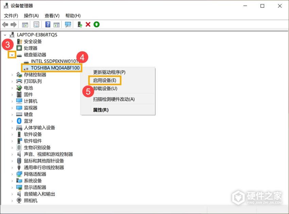Expand the 存储控制器 category
Image resolution: width=289 pixels, height=214 pixels.
12,75
